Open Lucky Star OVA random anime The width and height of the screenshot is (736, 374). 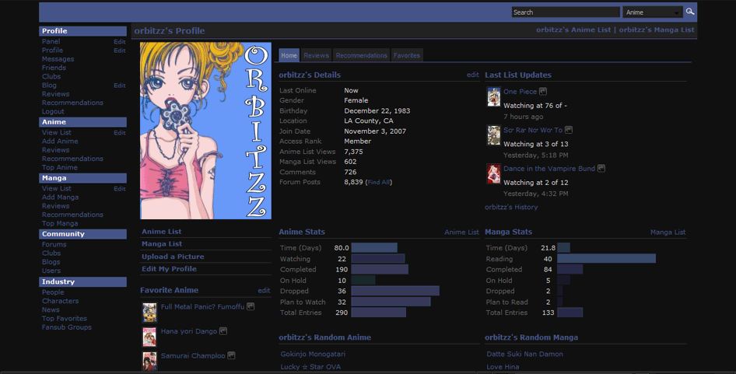310,366
